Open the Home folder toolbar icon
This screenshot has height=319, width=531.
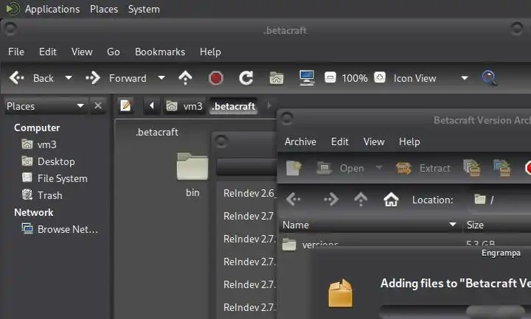coord(277,78)
